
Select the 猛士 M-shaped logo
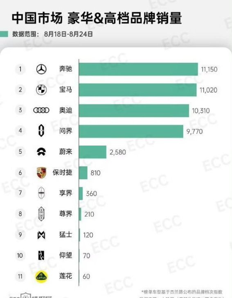[x=41, y=235]
